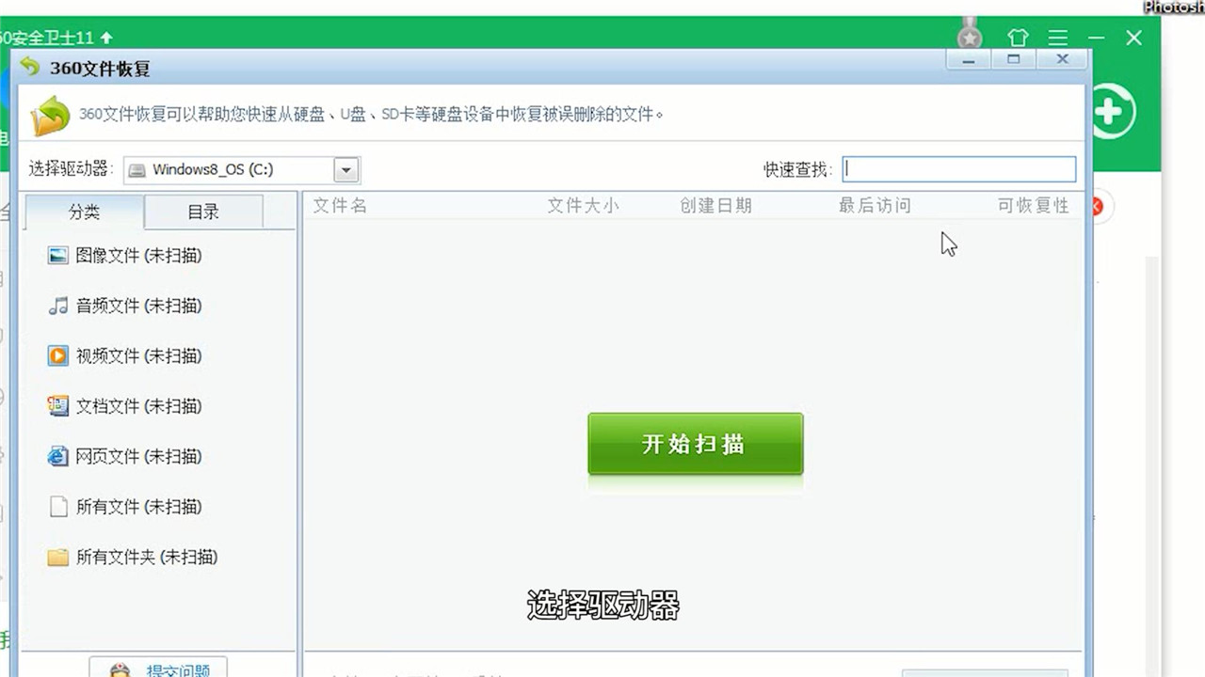Select the 文档文件 documents category icon
Screen dimensions: 1205x677
(56, 406)
